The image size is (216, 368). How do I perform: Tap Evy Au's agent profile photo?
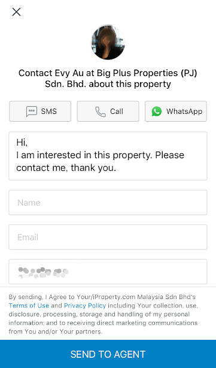click(x=108, y=43)
